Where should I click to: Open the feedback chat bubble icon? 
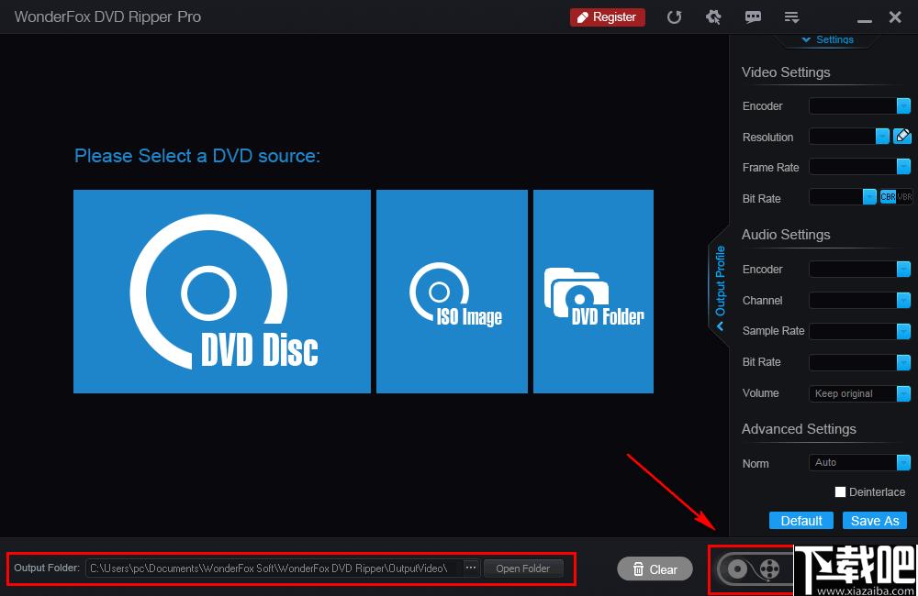click(753, 17)
